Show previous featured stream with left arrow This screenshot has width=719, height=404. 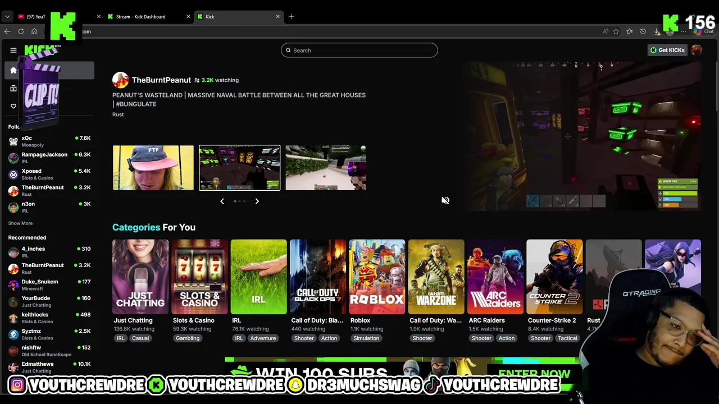tap(222, 201)
